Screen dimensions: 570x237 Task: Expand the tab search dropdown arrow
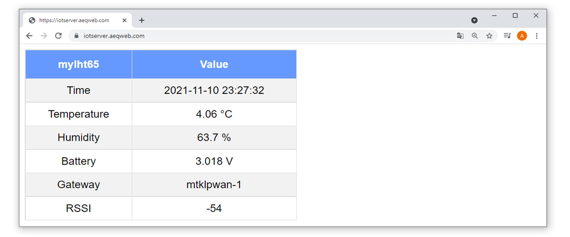[x=474, y=20]
